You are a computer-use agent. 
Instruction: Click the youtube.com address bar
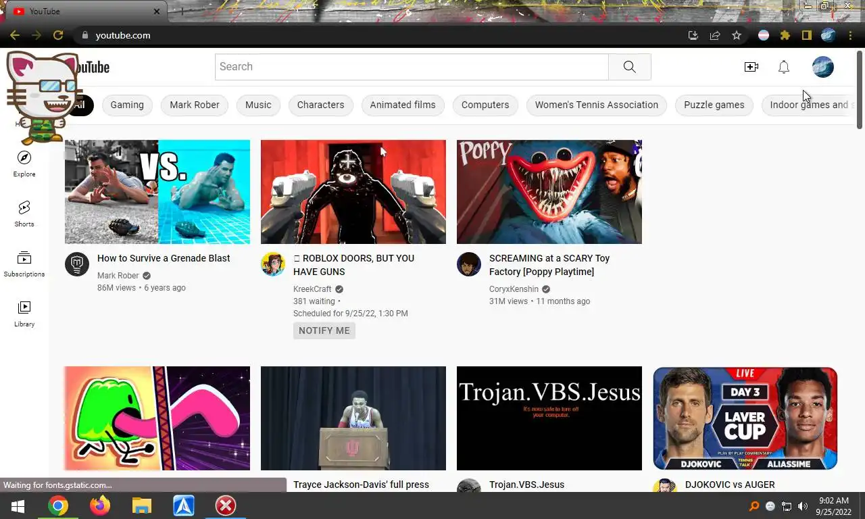[378, 35]
